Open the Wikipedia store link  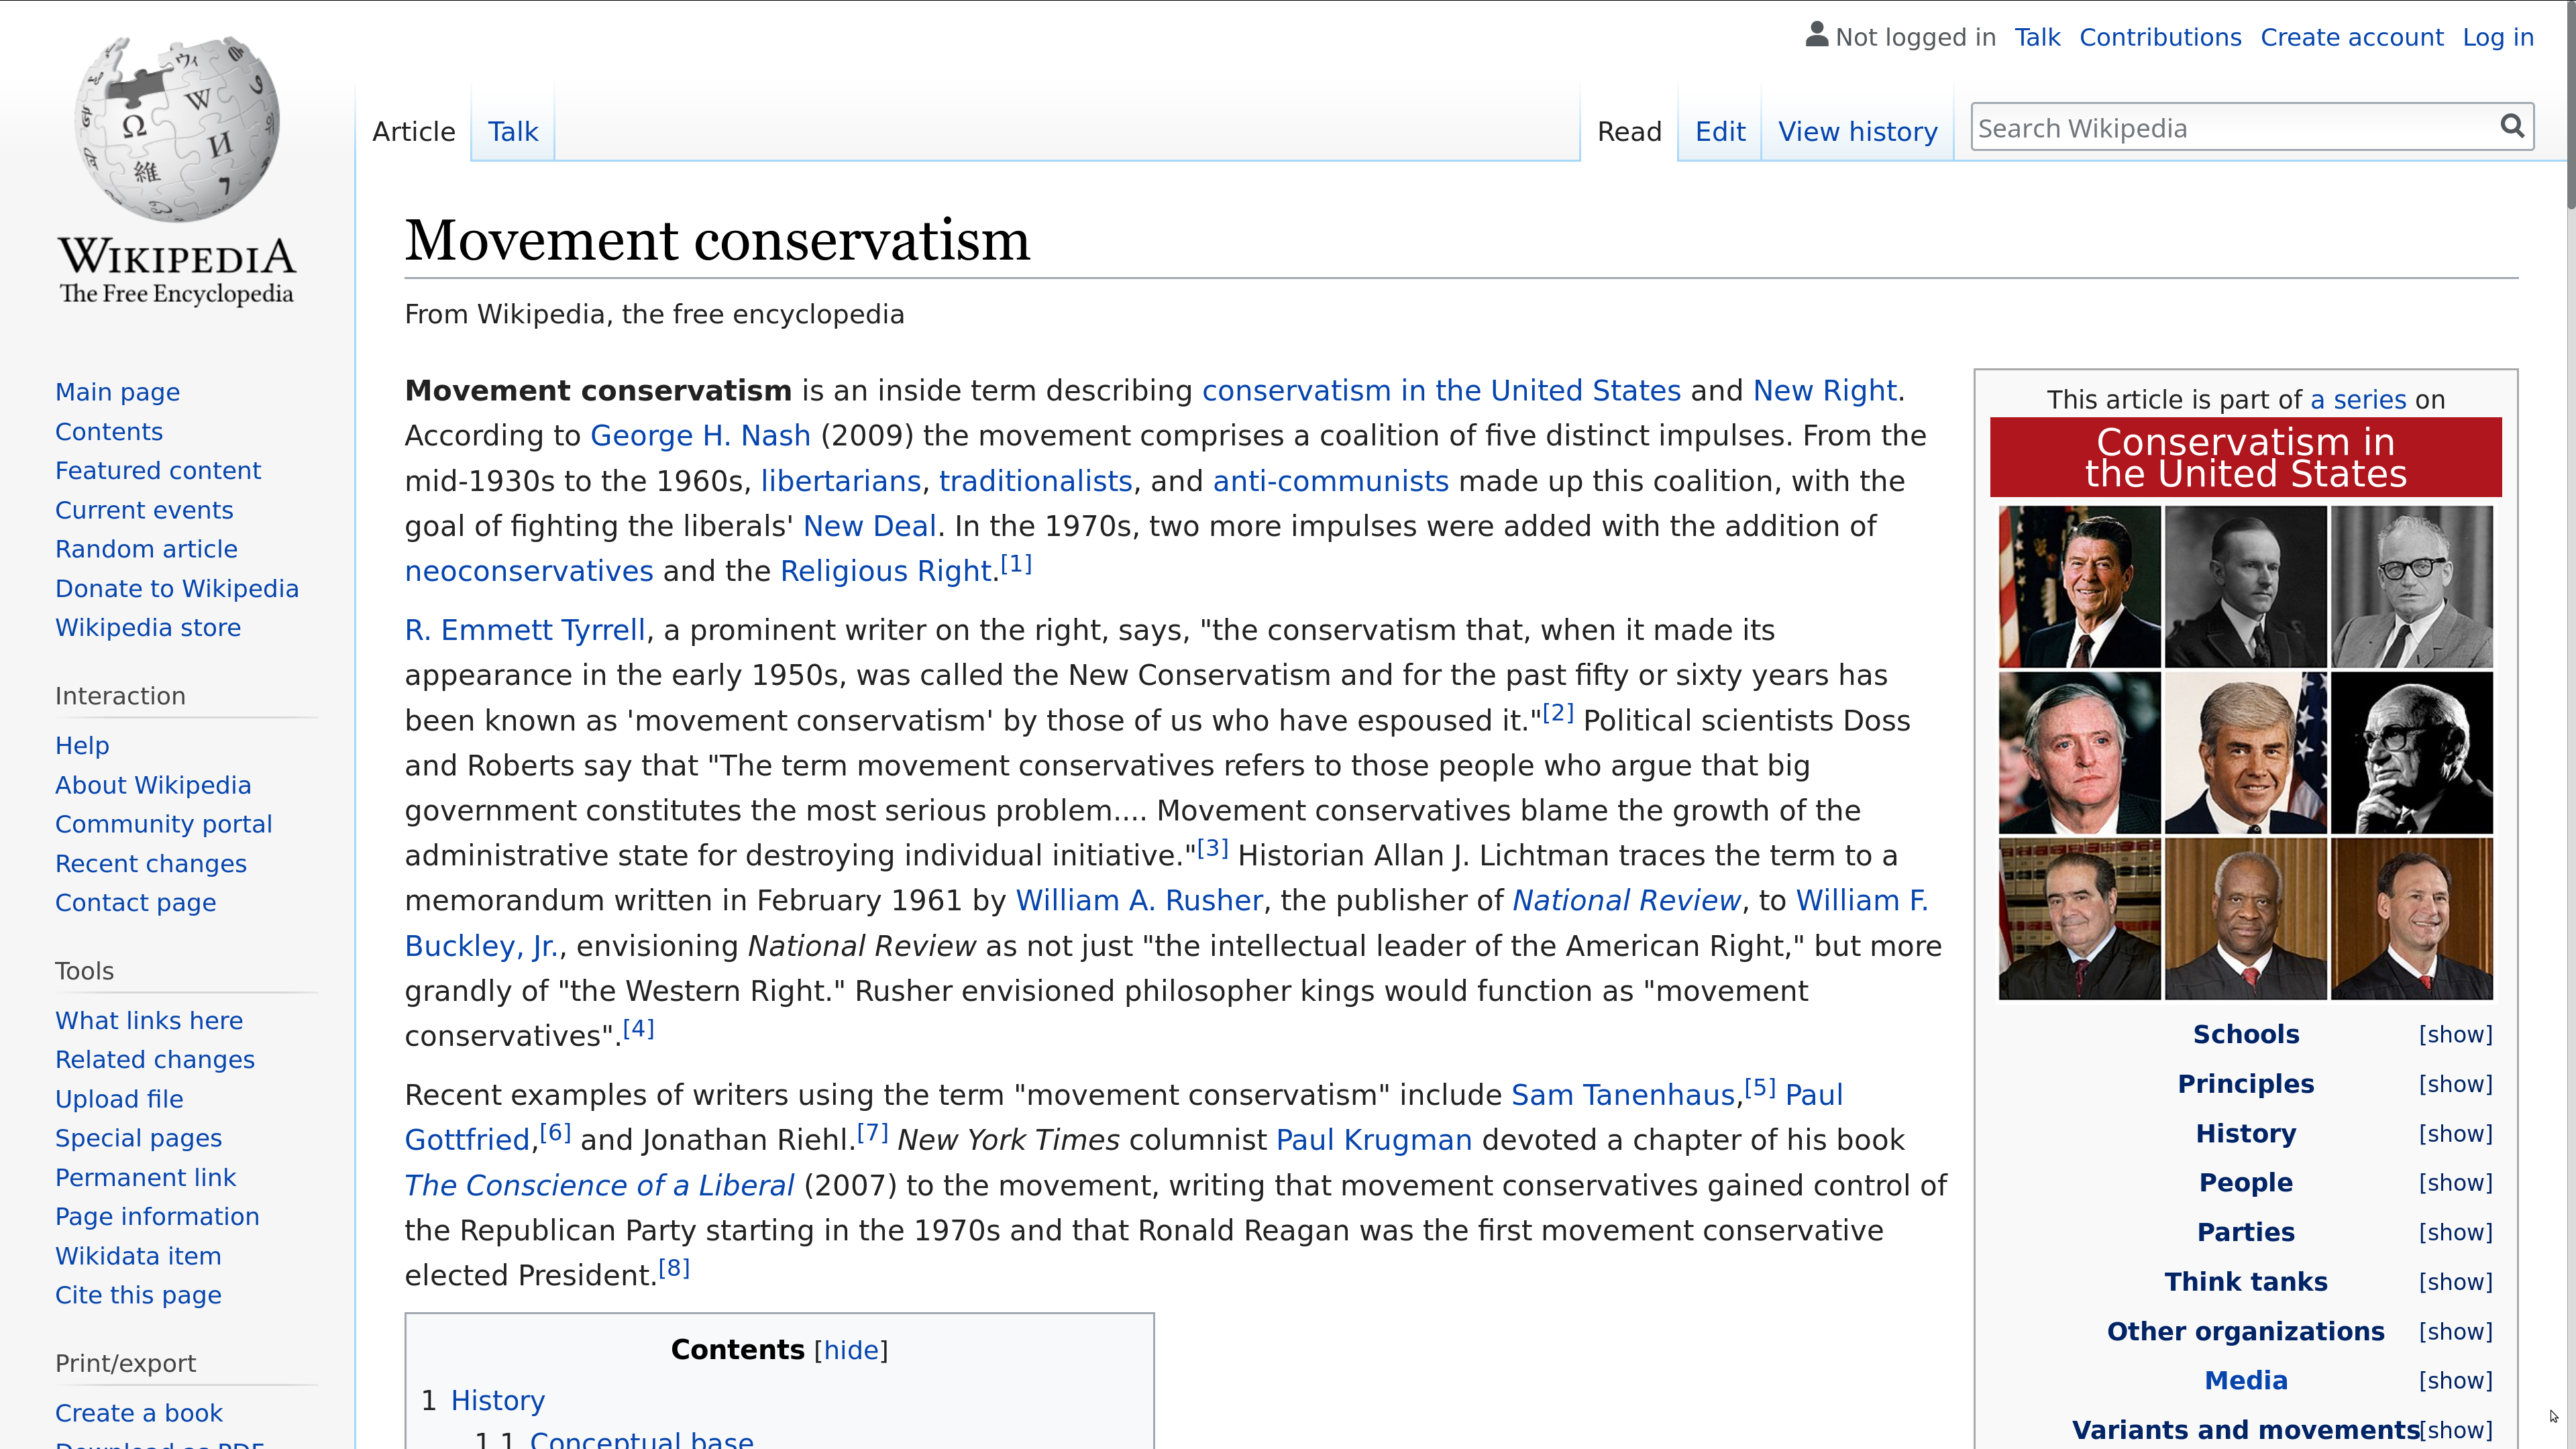pyautogui.click(x=148, y=628)
